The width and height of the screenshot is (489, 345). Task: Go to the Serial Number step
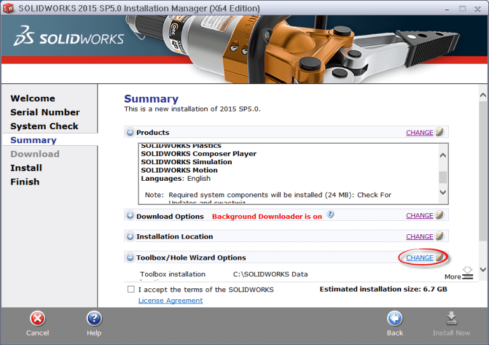tap(45, 112)
